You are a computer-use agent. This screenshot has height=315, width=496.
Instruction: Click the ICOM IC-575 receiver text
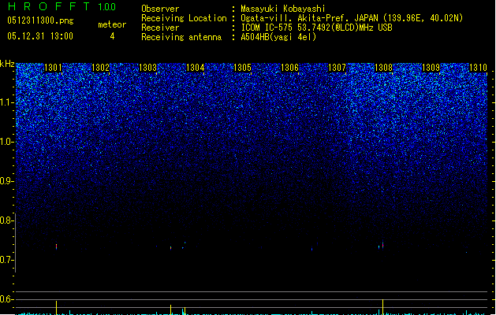pyautogui.click(x=316, y=28)
